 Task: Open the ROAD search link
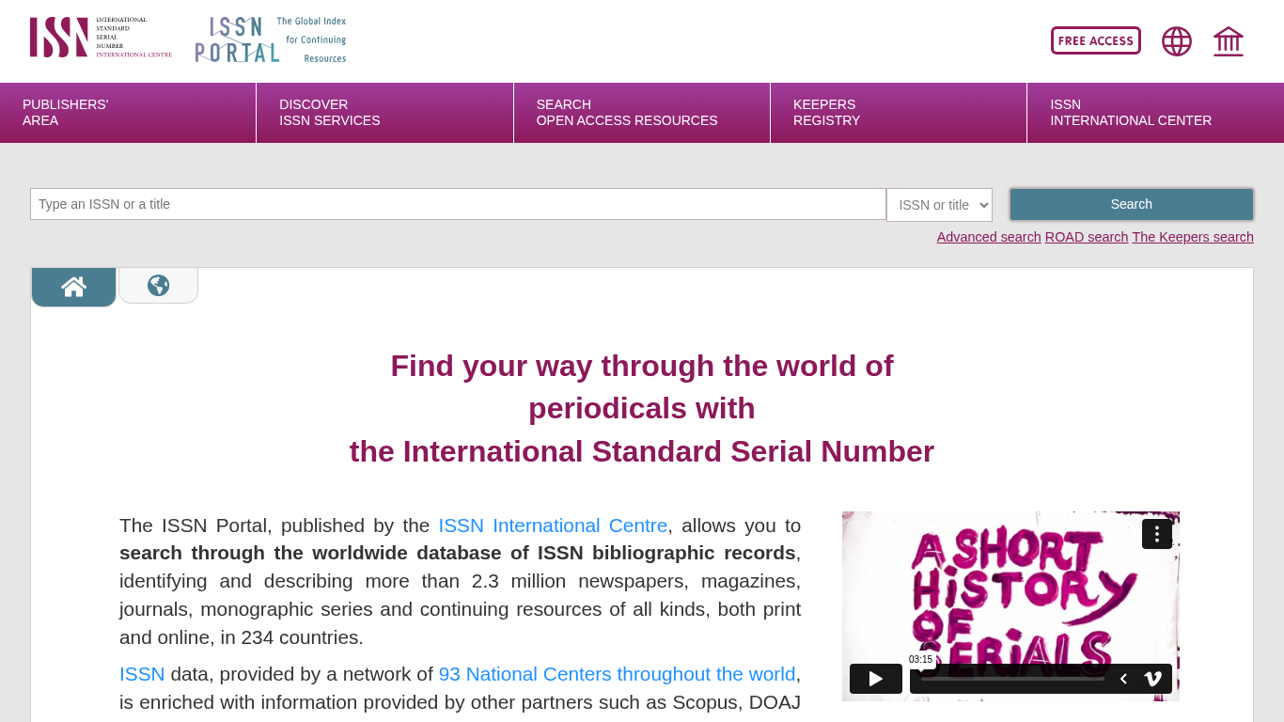[x=1087, y=237]
